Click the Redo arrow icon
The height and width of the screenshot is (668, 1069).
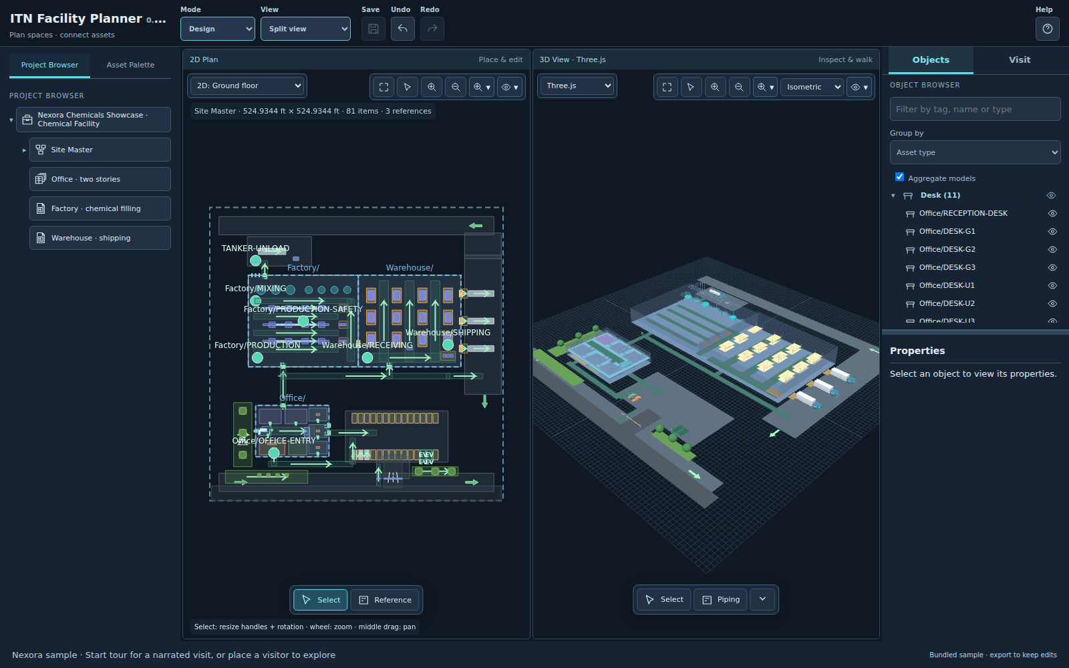[432, 29]
